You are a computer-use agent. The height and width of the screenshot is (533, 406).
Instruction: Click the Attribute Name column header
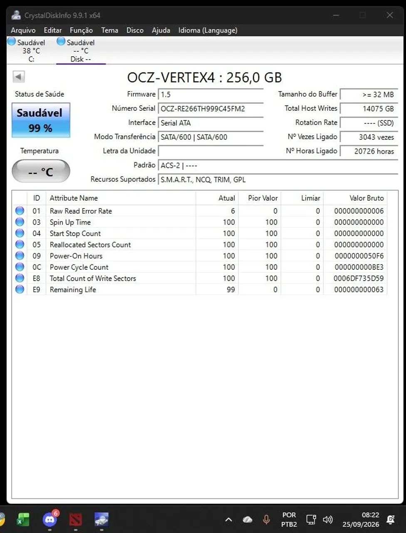click(x=120, y=198)
